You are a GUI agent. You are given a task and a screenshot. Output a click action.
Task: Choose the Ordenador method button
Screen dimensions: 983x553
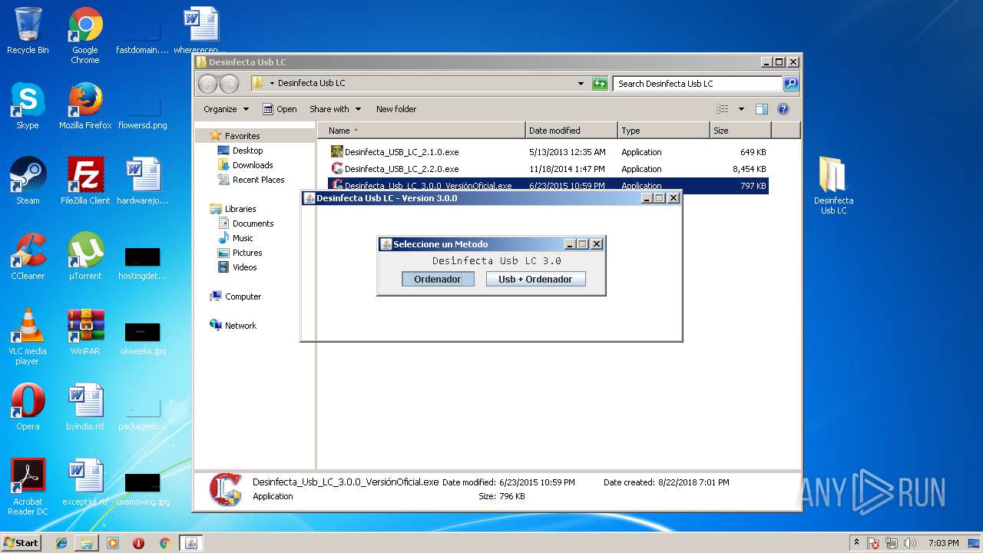point(438,280)
